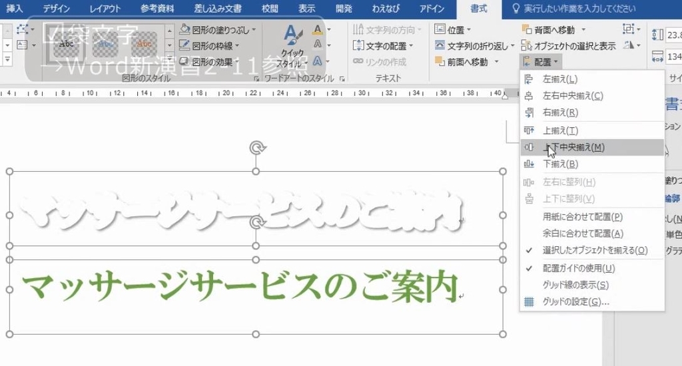Open 文字列の折り返し dropdown

pos(474,46)
